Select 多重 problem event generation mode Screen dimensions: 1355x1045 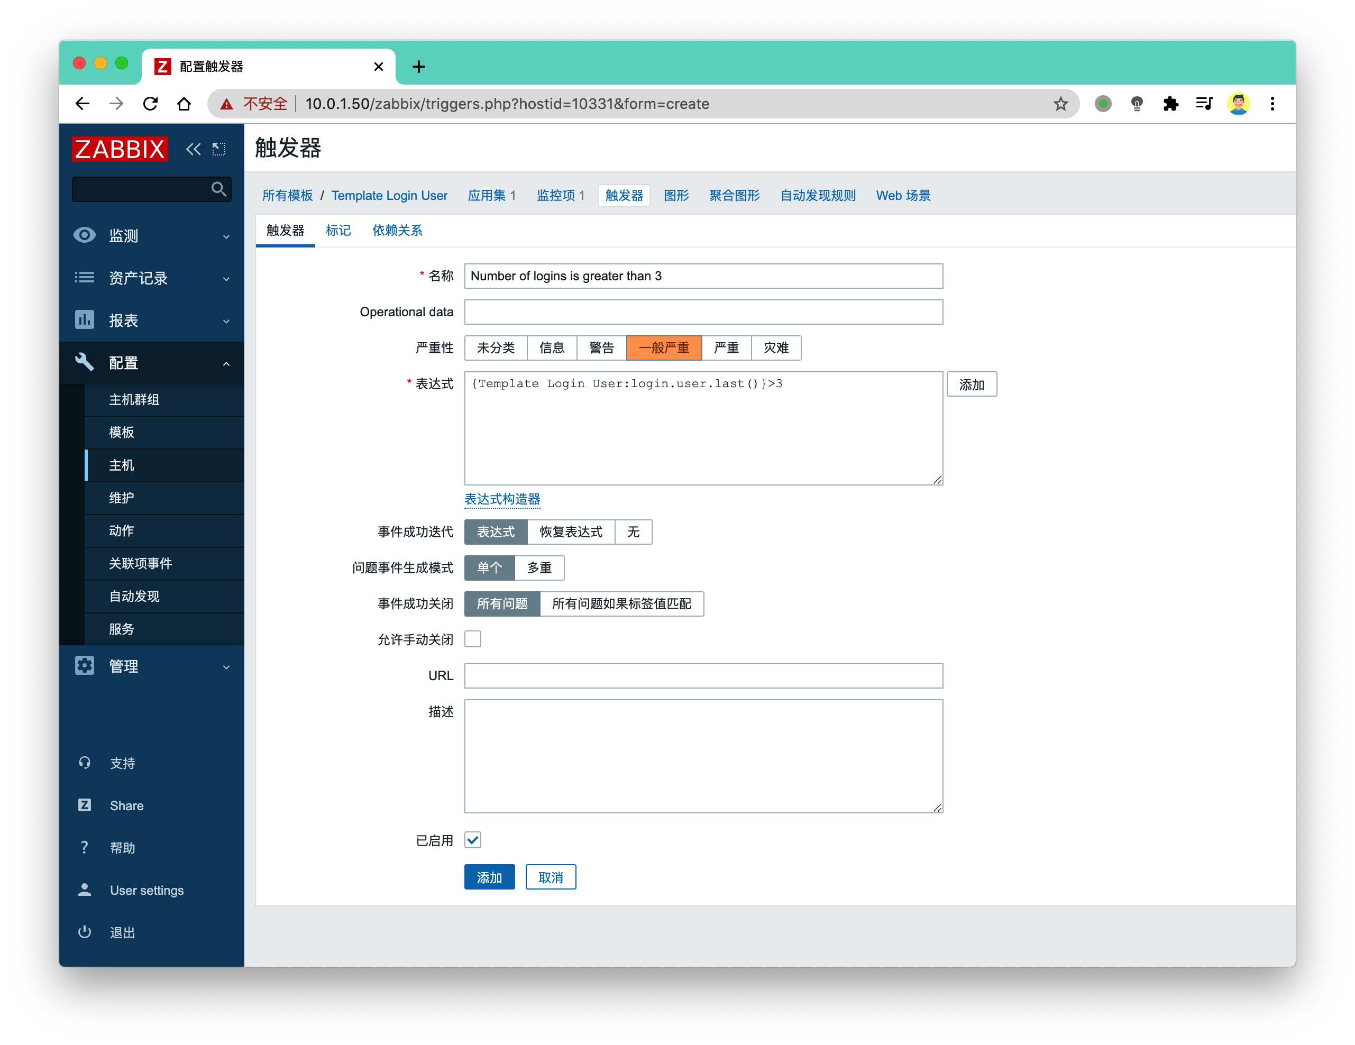[539, 568]
